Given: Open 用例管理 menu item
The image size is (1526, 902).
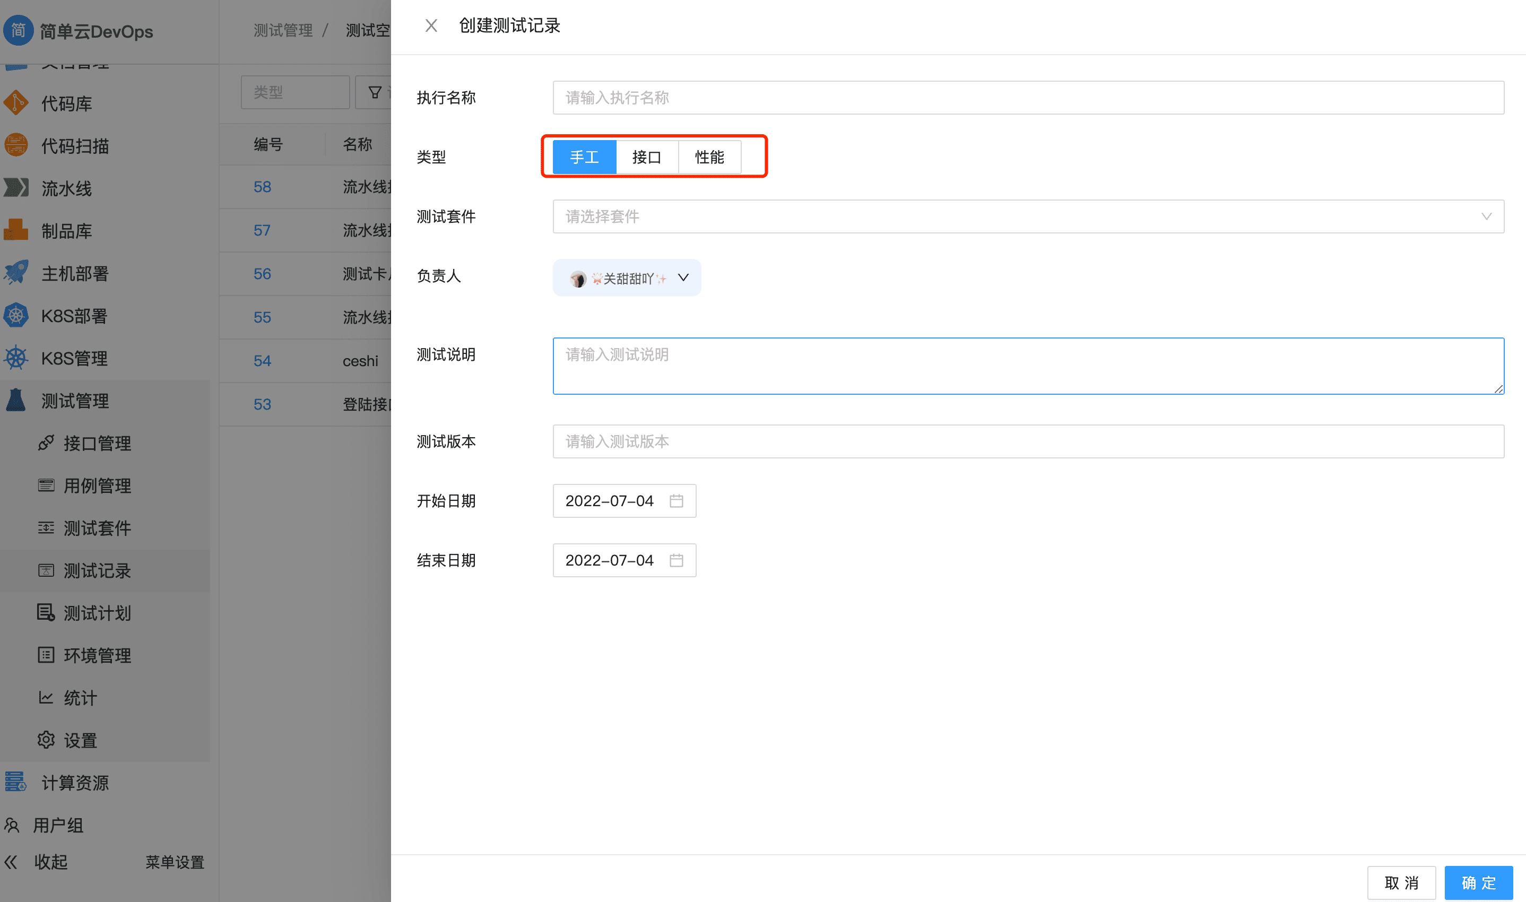Looking at the screenshot, I should pyautogui.click(x=97, y=485).
